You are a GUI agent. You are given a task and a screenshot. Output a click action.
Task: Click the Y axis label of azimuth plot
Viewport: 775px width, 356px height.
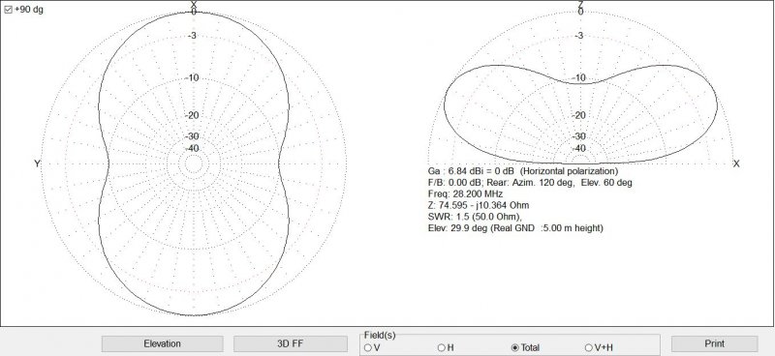(37, 163)
